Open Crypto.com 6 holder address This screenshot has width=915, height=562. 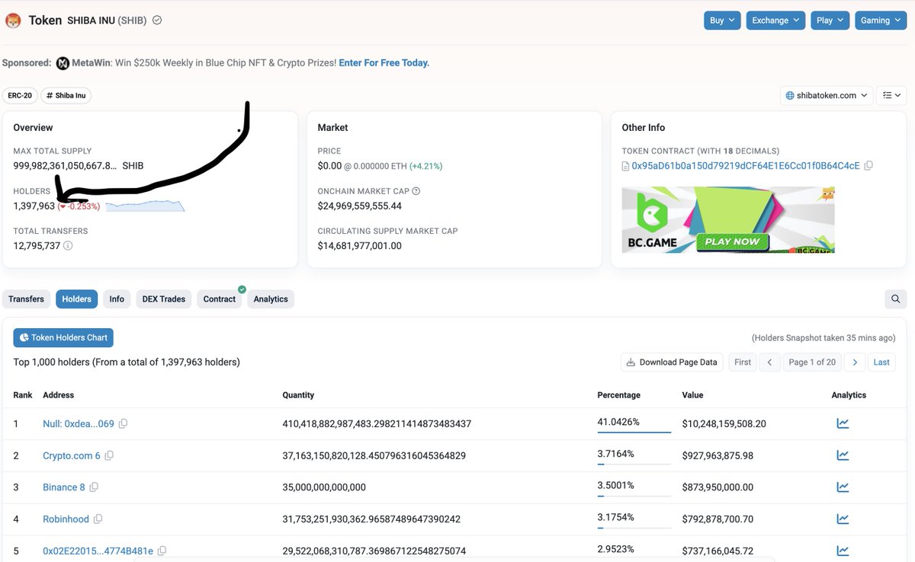coord(72,455)
